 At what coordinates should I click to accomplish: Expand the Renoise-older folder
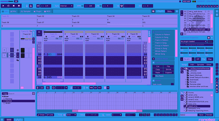(186, 84)
